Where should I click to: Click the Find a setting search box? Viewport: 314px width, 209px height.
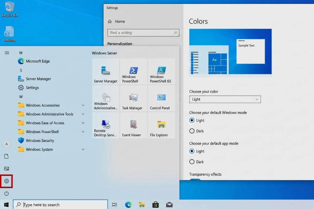pos(143,33)
